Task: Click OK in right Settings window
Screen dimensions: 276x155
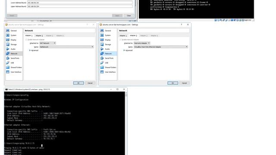Action: [x=173, y=83]
